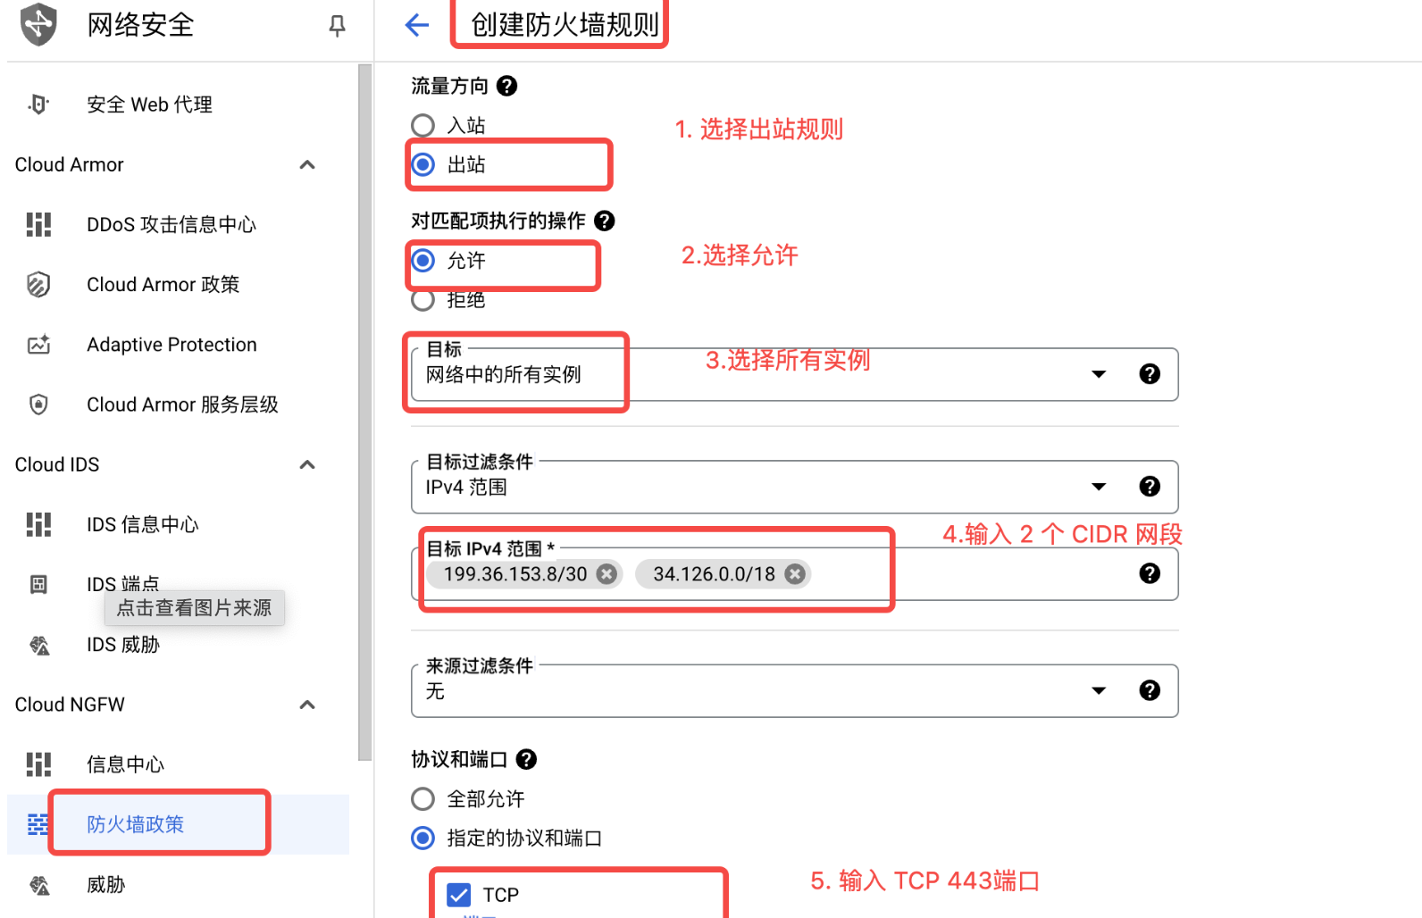Open the 来源过滤条件 dropdown
Screen dimensions: 1422x918
[x=1099, y=690]
